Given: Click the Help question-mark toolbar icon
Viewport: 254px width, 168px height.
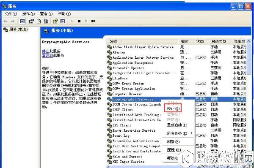Looking at the screenshot, I should pos(55,21).
